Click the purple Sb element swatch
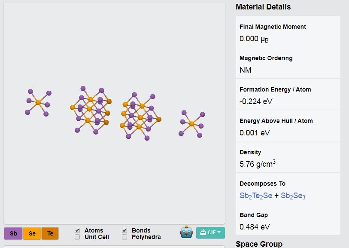 (x=13, y=233)
